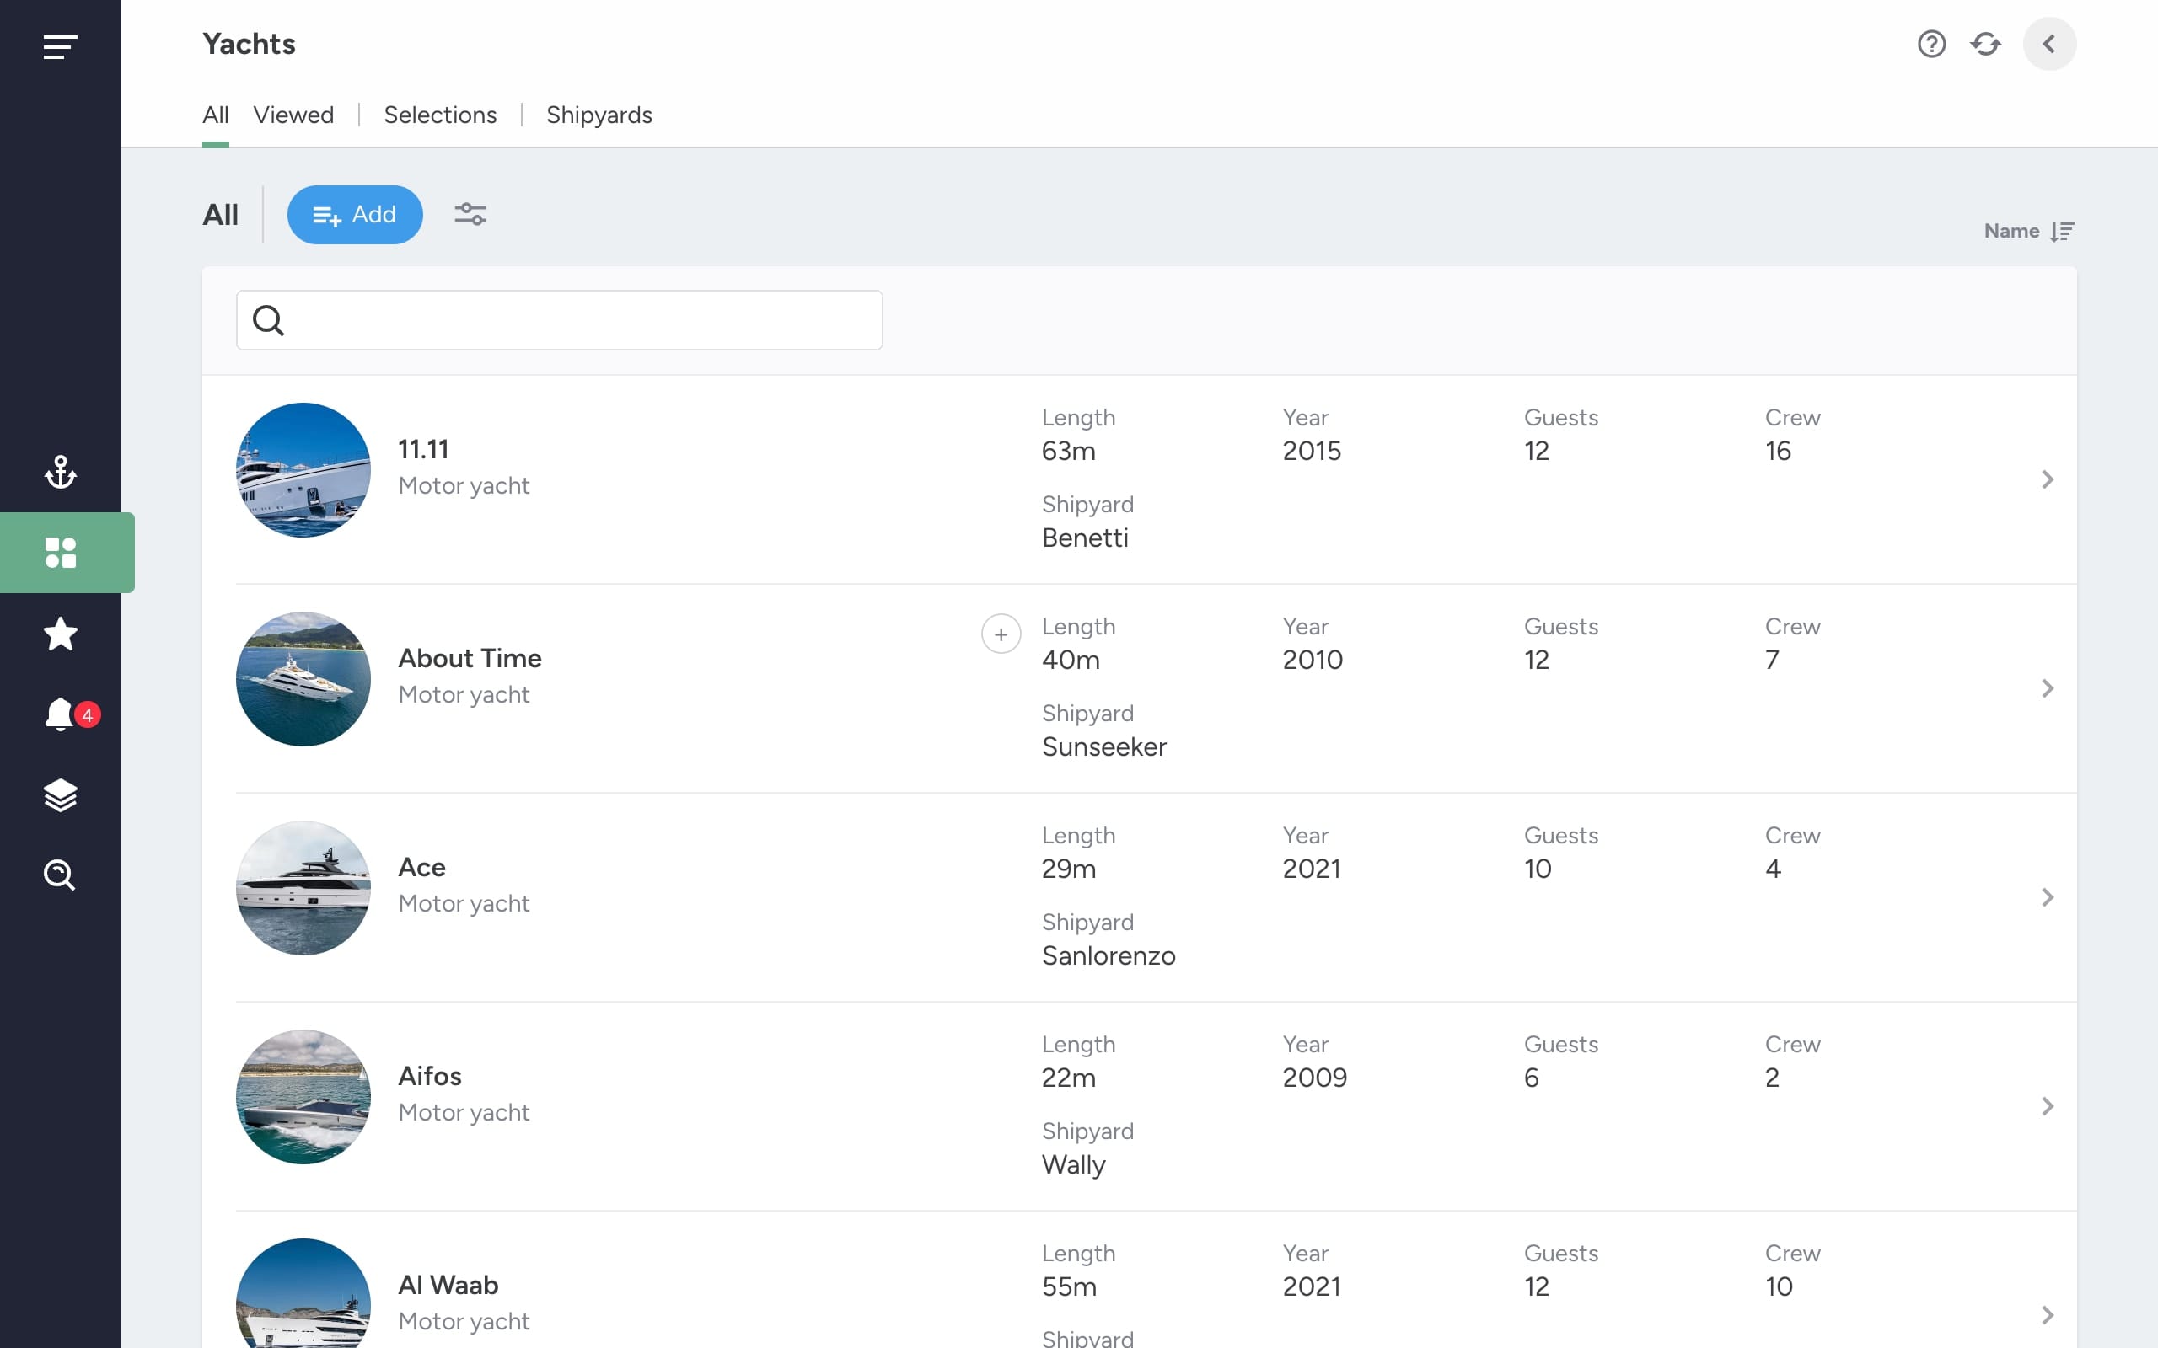The image size is (2158, 1348).
Task: Click the plus circle on About Time
Action: 1001,634
